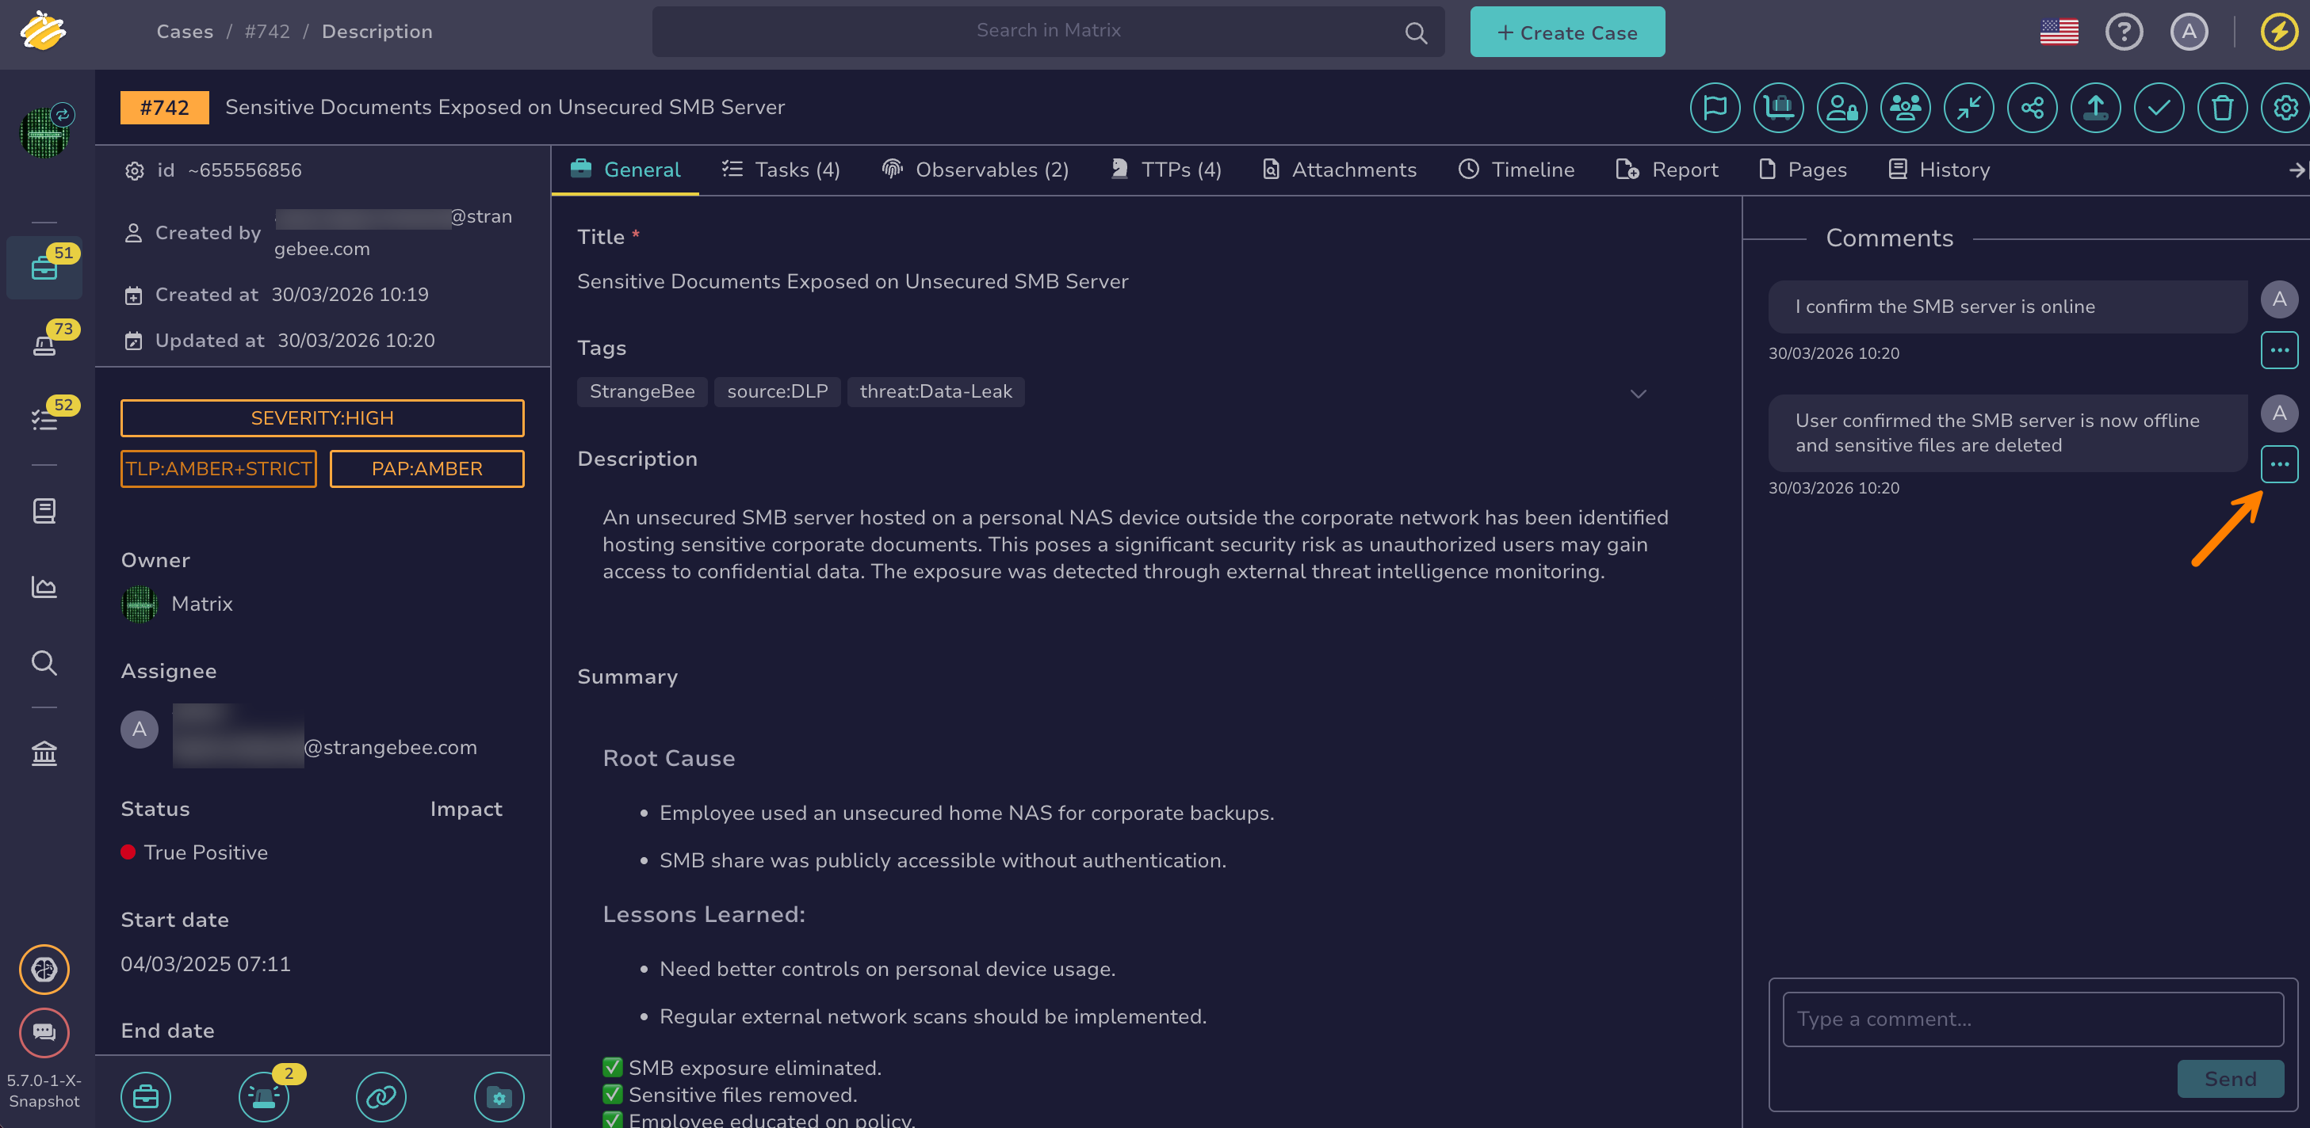Viewport: 2310px width, 1128px height.
Task: Open the search page from left sidebar
Action: pos(44,663)
